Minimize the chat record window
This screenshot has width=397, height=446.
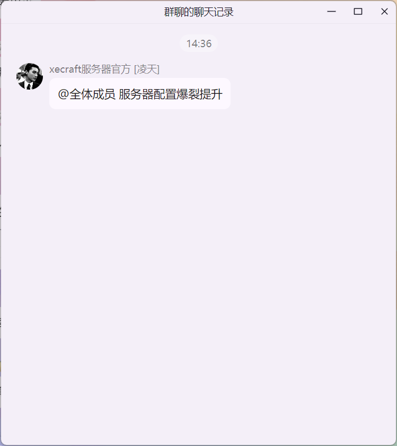pyautogui.click(x=331, y=12)
